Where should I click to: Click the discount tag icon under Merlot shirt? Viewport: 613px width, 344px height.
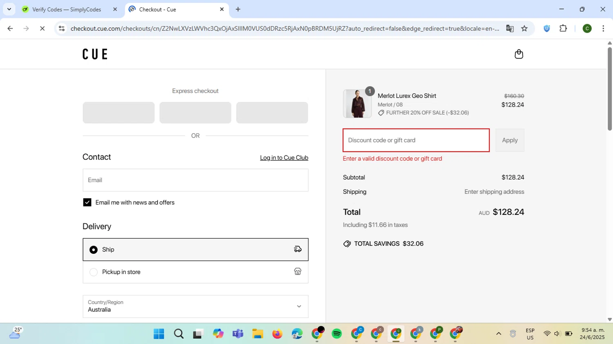coord(381,113)
